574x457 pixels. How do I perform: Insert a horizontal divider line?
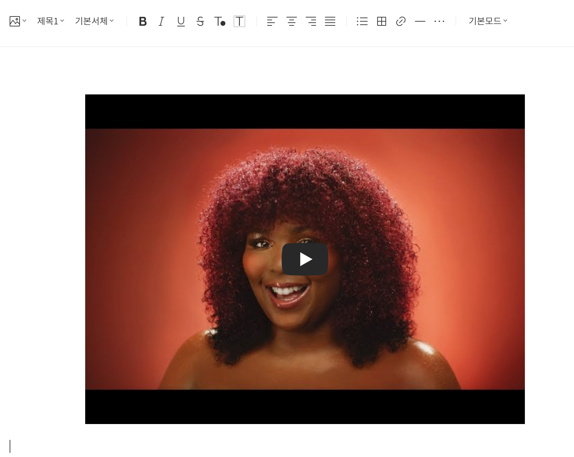click(x=420, y=22)
